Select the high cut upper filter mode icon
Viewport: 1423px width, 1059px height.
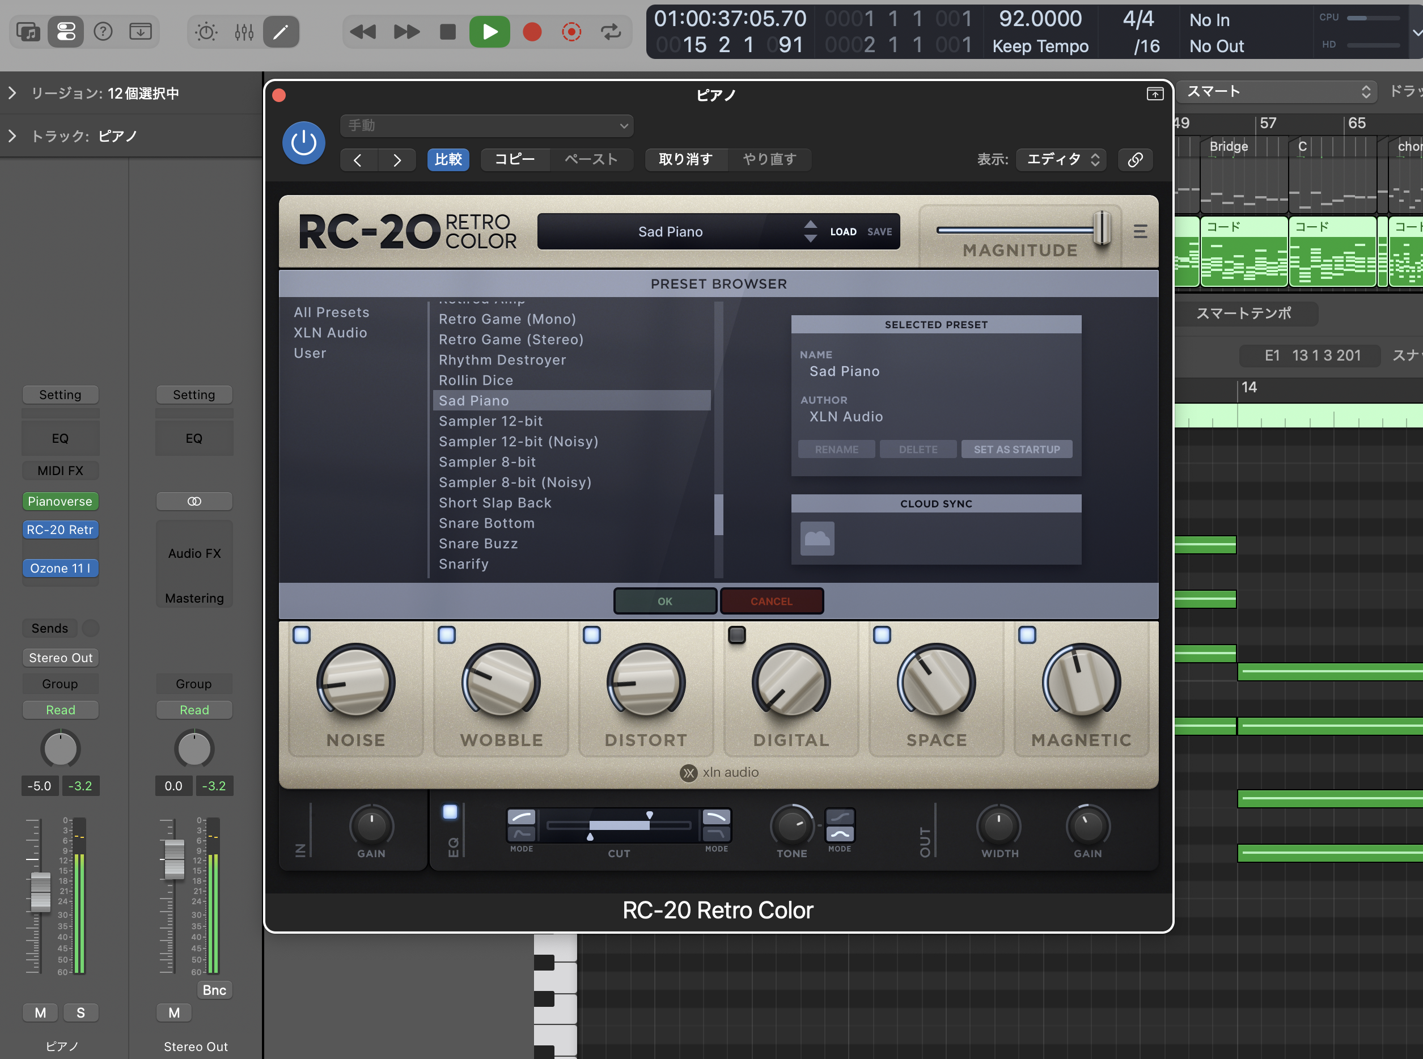[x=716, y=817]
